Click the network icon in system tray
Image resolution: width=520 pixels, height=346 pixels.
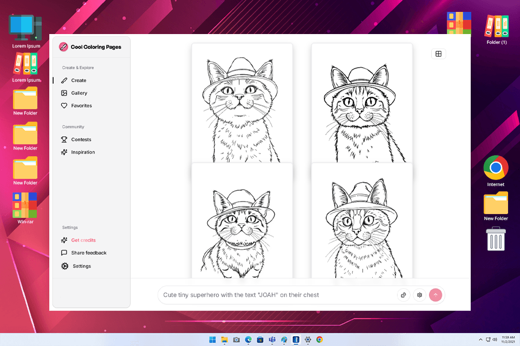click(488, 340)
